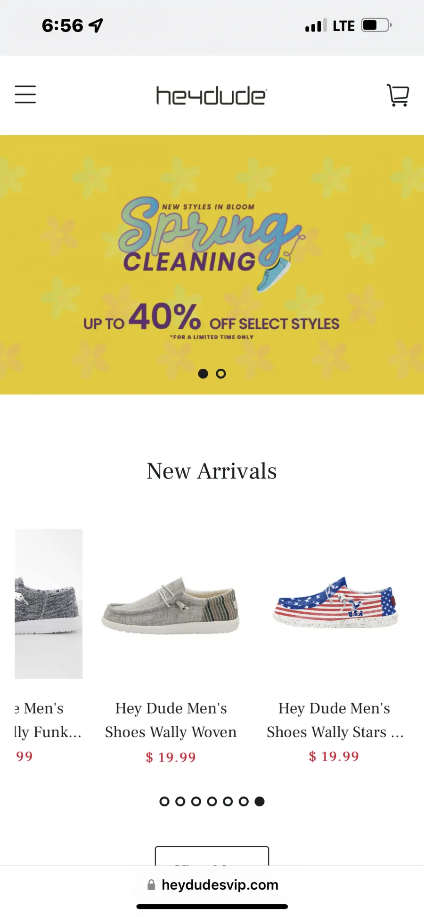Screen dimensions: 424x917
Task: Open Hey Dude Men's Shoes Wally Woven link
Action: pos(171,720)
